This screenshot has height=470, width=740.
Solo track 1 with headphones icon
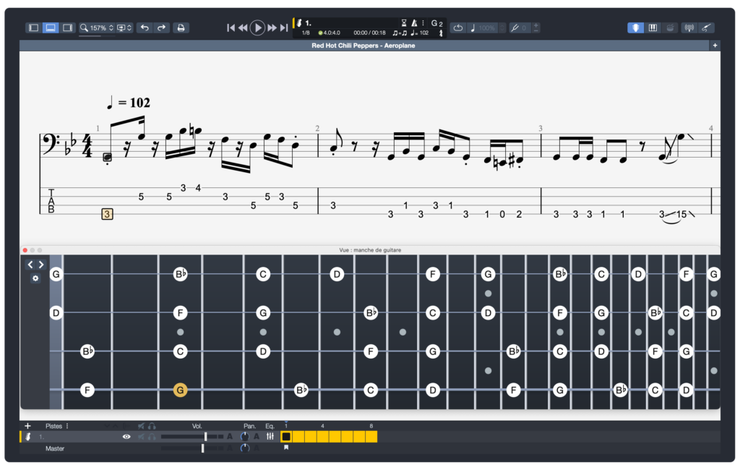coord(152,437)
